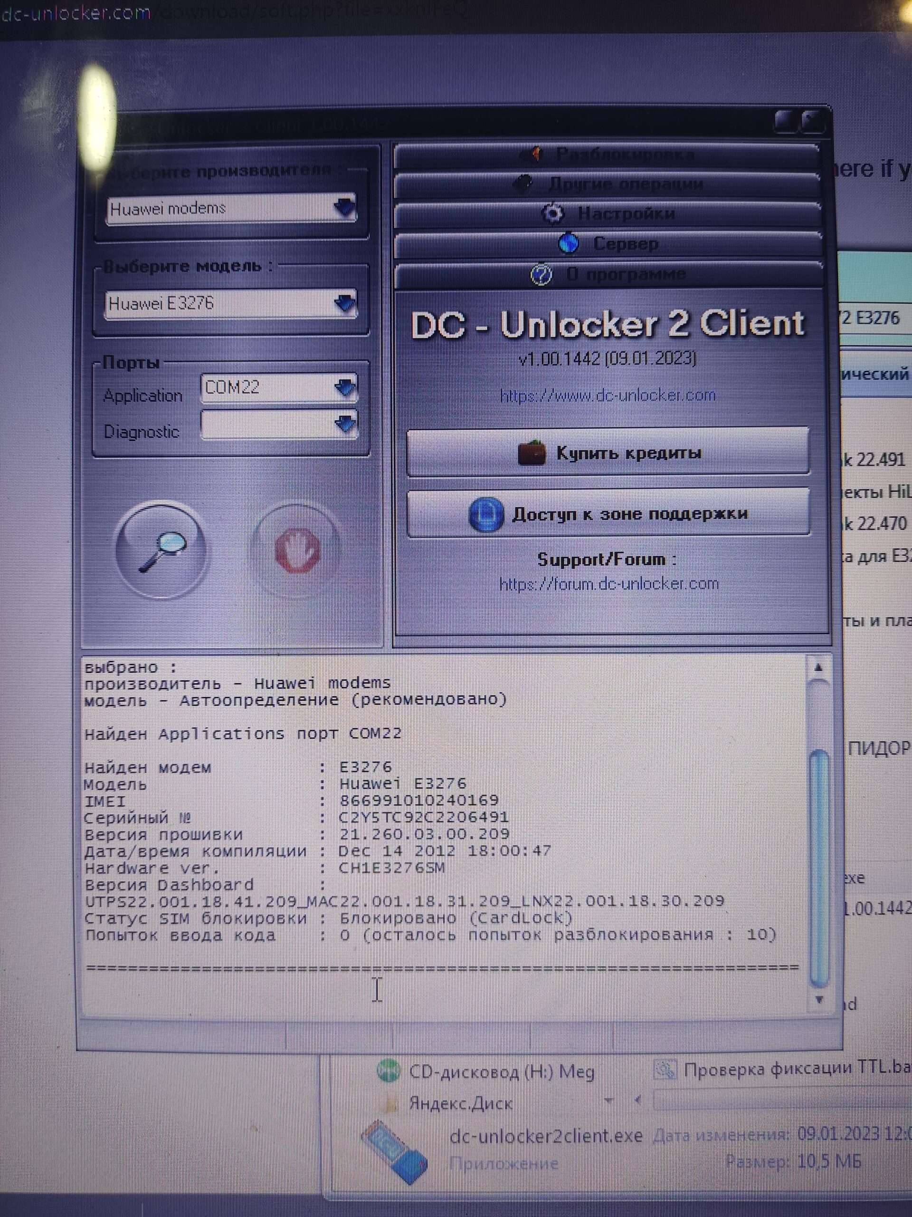Click the log scrollbar down arrow
Viewport: 912px width, 1217px height.
coord(819,1000)
